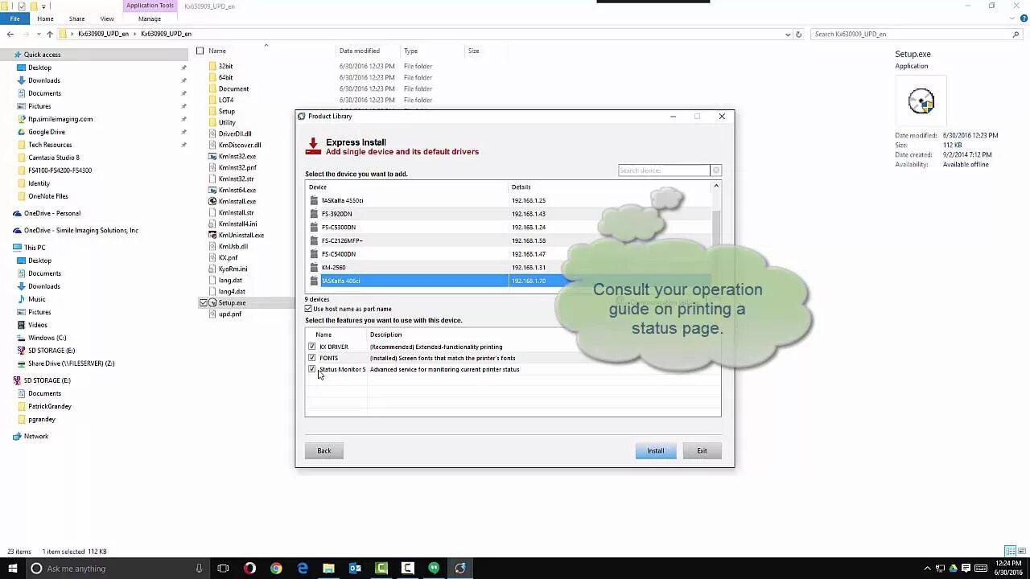Open the Manage ribbon tab
Screen dimensions: 1030x579
click(x=150, y=18)
